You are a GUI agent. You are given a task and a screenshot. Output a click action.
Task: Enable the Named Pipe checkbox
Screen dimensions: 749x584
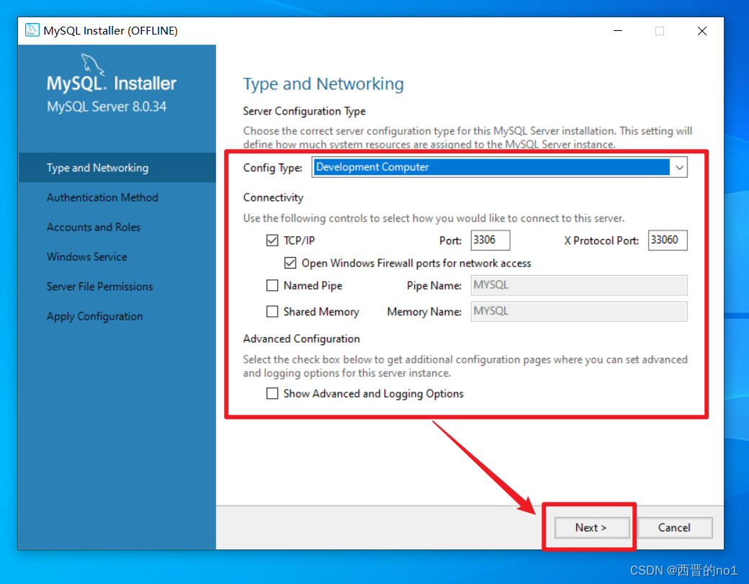point(272,286)
